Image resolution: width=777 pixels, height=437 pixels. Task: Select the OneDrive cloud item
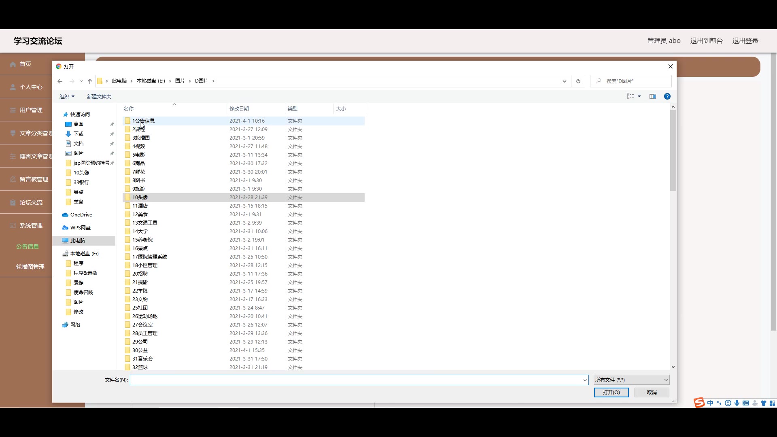point(81,215)
